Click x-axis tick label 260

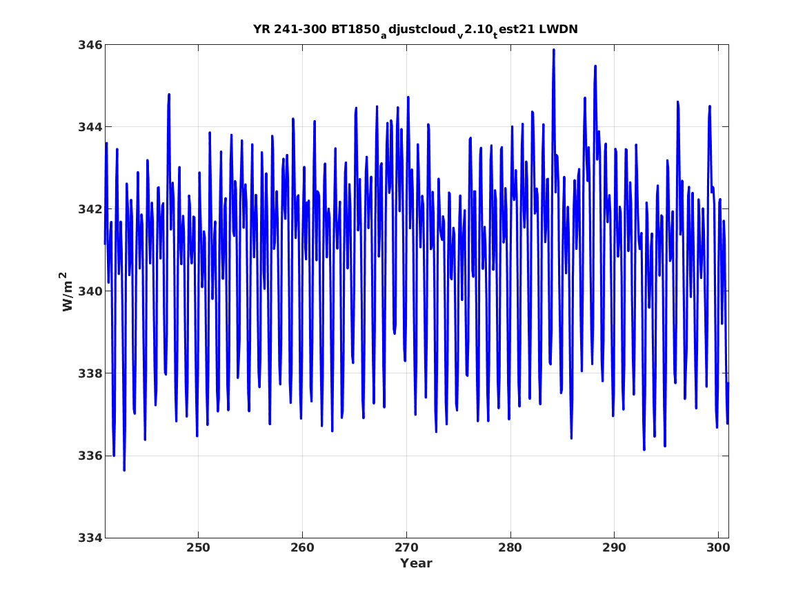click(302, 548)
